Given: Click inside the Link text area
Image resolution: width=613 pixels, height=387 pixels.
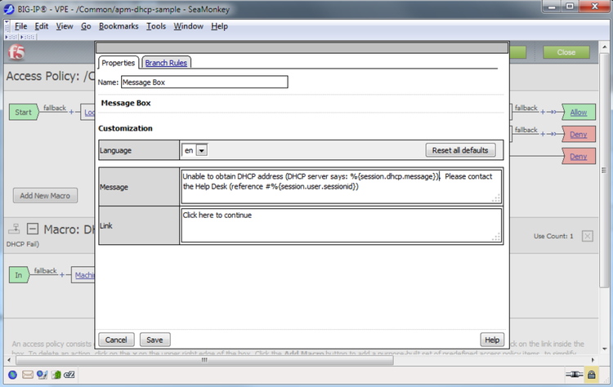Looking at the screenshot, I should 341,225.
